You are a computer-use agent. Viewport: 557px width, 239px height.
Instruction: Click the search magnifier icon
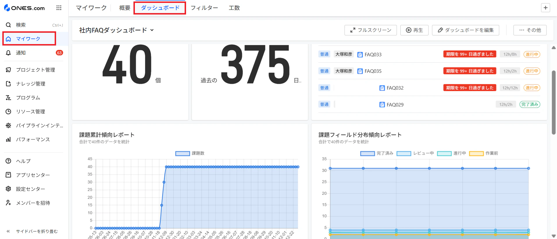[x=8, y=25]
